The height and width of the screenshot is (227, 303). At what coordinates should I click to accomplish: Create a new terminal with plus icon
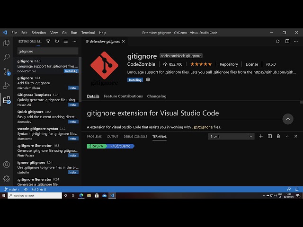click(261, 136)
